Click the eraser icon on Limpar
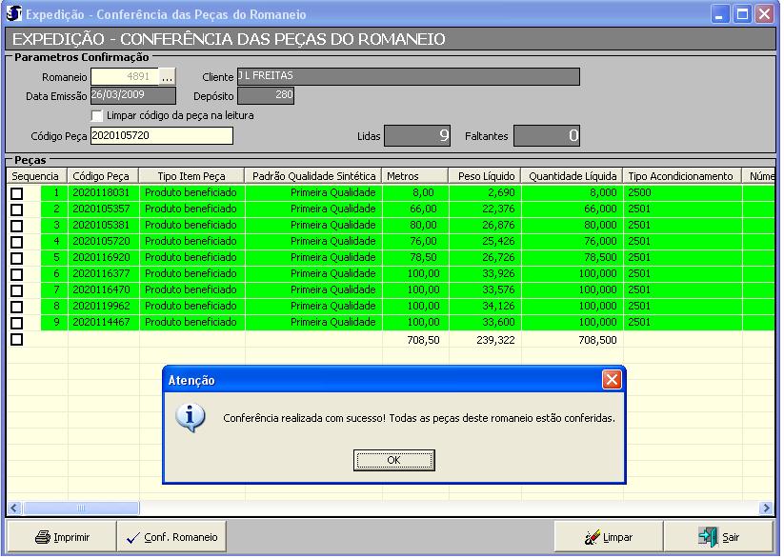Screen dimensions: 784x558 592,537
